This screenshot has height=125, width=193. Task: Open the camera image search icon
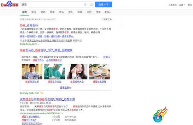point(92,4)
